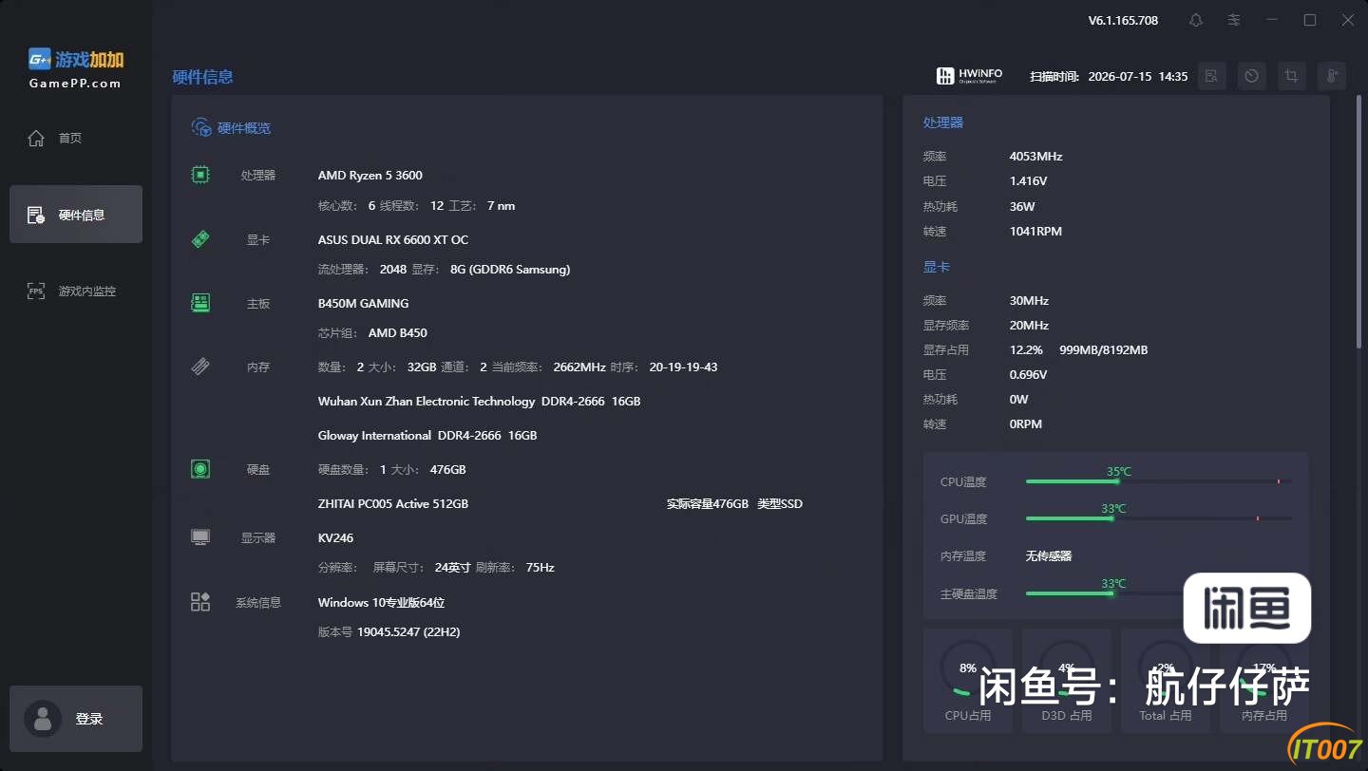This screenshot has height=771, width=1368.
Task: Click the AMD B450 chipset value
Action: (x=398, y=332)
